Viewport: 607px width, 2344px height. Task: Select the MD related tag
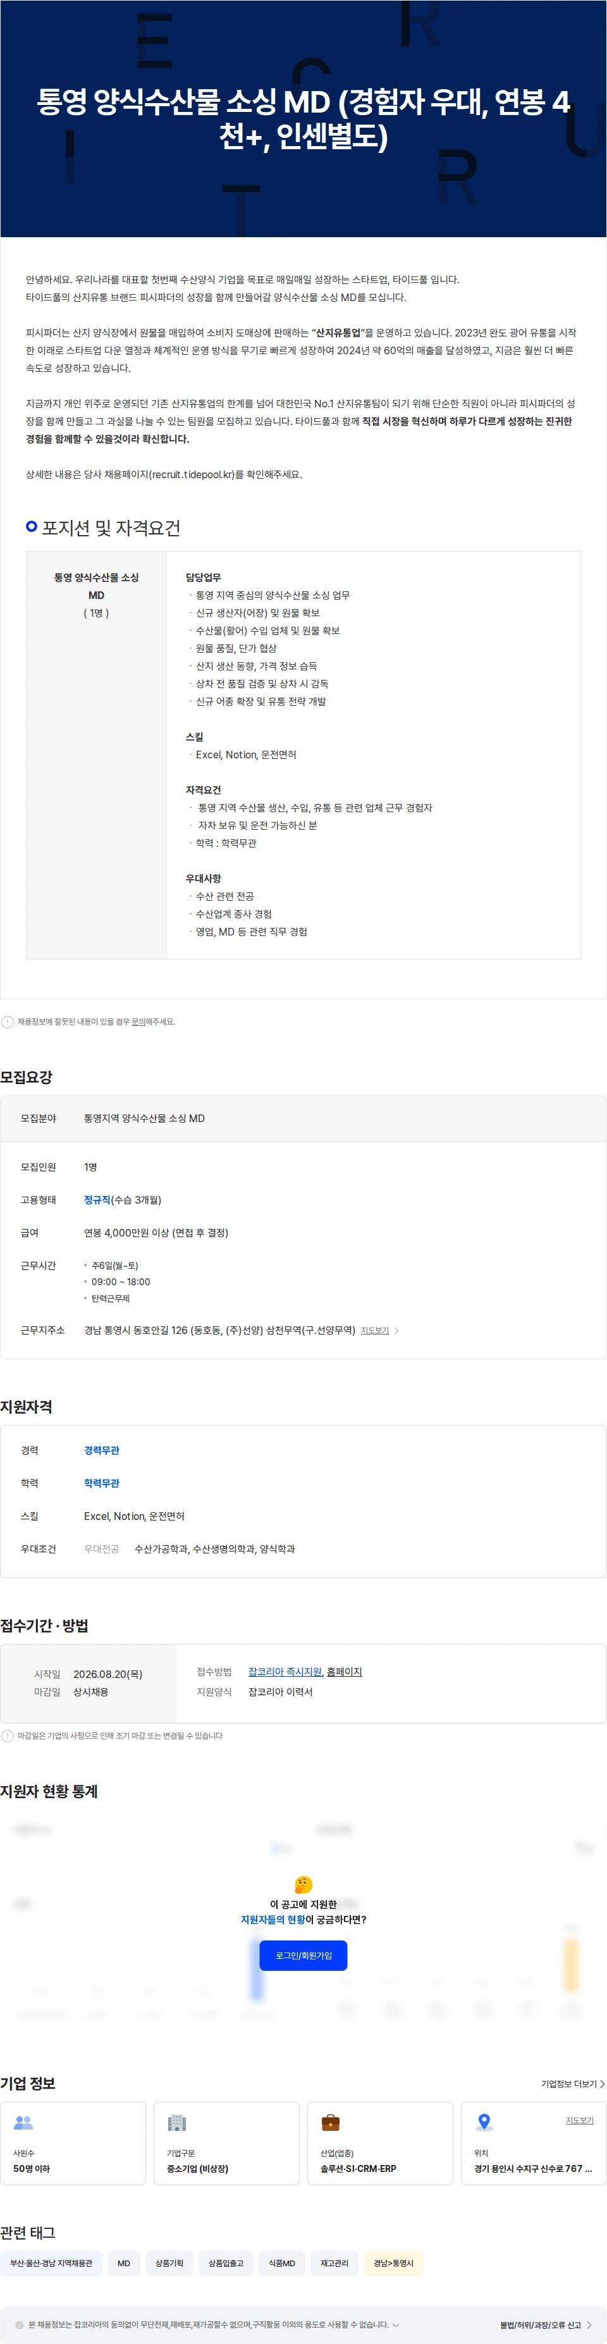coord(124,2262)
